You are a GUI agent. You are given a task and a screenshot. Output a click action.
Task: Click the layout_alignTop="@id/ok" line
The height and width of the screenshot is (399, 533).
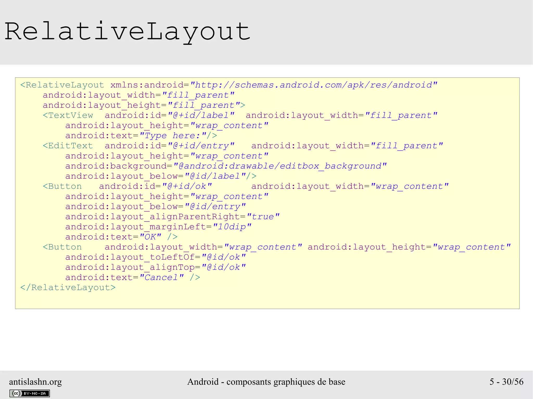click(155, 267)
